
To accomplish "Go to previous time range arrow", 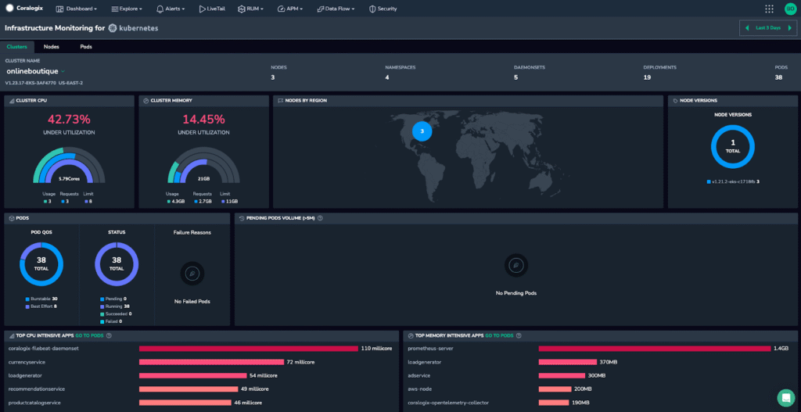I will [x=747, y=27].
